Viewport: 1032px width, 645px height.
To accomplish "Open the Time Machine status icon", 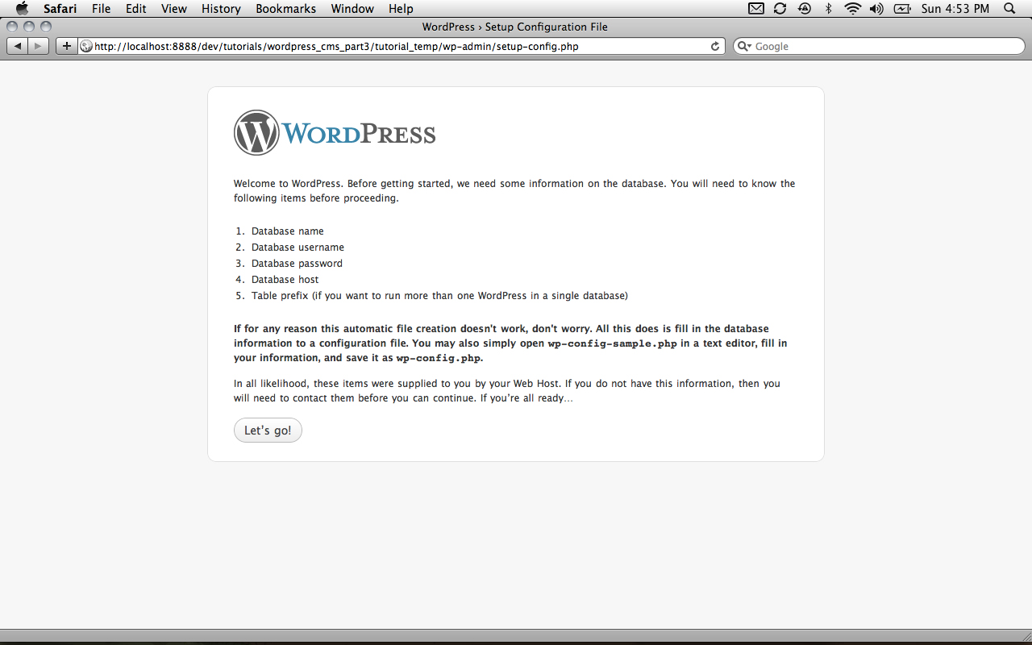I will pyautogui.click(x=804, y=9).
